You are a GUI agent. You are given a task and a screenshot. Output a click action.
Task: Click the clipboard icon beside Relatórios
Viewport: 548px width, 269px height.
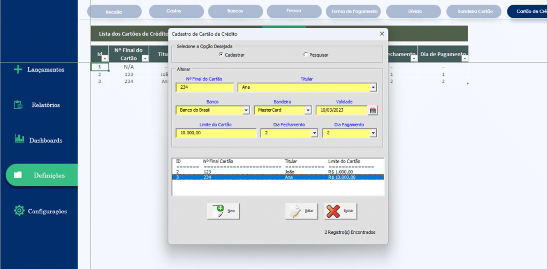[x=18, y=104]
